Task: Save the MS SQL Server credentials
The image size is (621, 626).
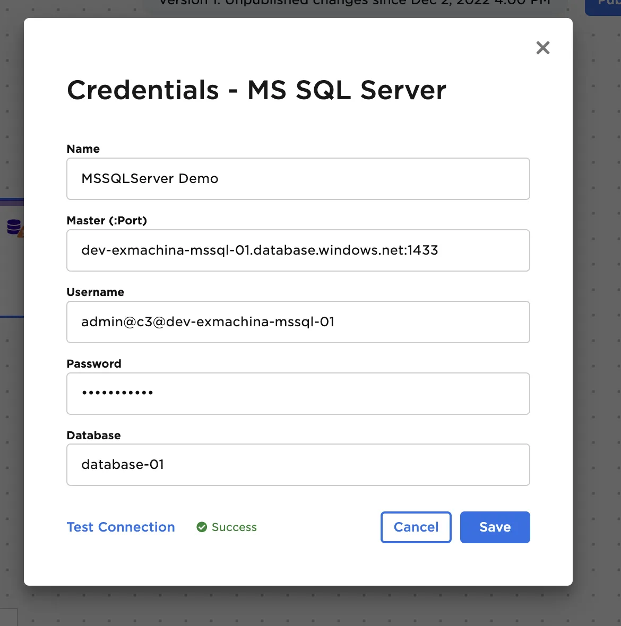Action: [x=495, y=527]
